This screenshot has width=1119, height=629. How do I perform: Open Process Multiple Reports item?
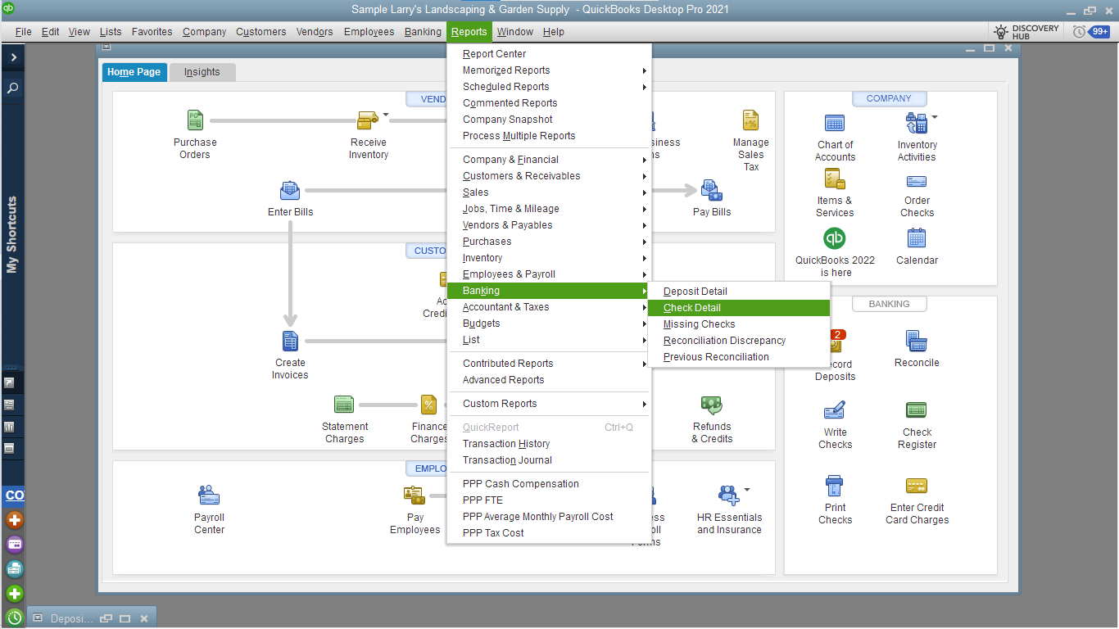(x=550, y=136)
